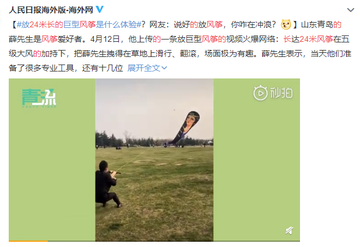The image size is (360, 247).
Task: Click the 秒拍 play logo watermark
Action: [273, 93]
